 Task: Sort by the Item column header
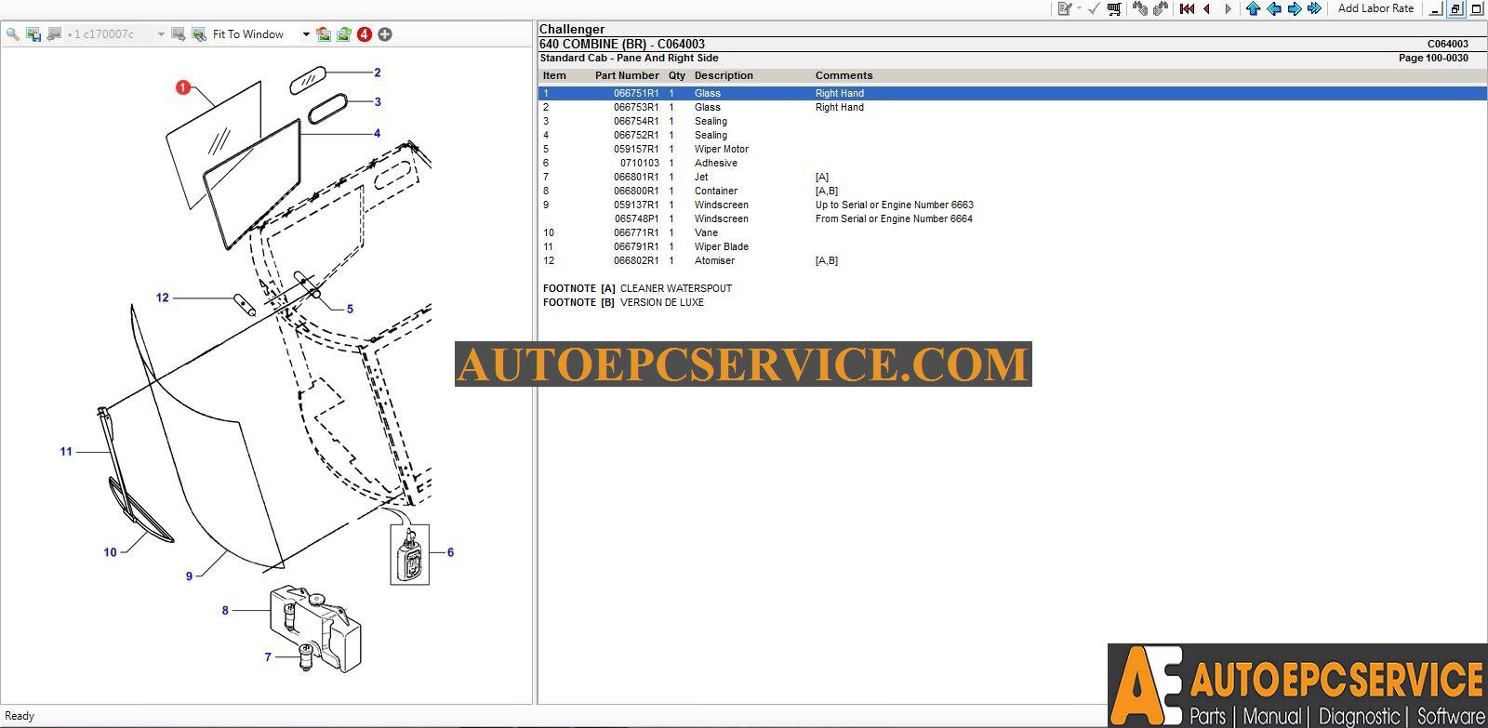(554, 75)
